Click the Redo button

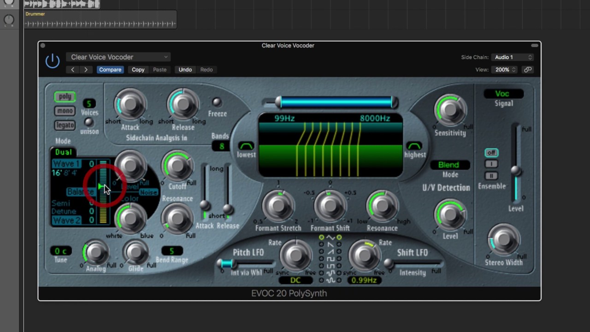click(x=206, y=70)
